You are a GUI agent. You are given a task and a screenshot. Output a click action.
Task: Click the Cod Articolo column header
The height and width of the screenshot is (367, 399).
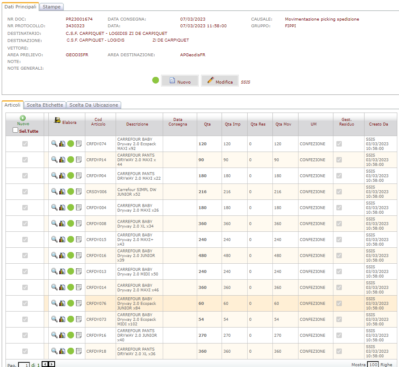(x=98, y=122)
